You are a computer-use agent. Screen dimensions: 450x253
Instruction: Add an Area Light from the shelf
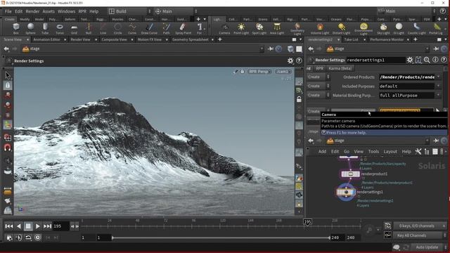(277, 29)
